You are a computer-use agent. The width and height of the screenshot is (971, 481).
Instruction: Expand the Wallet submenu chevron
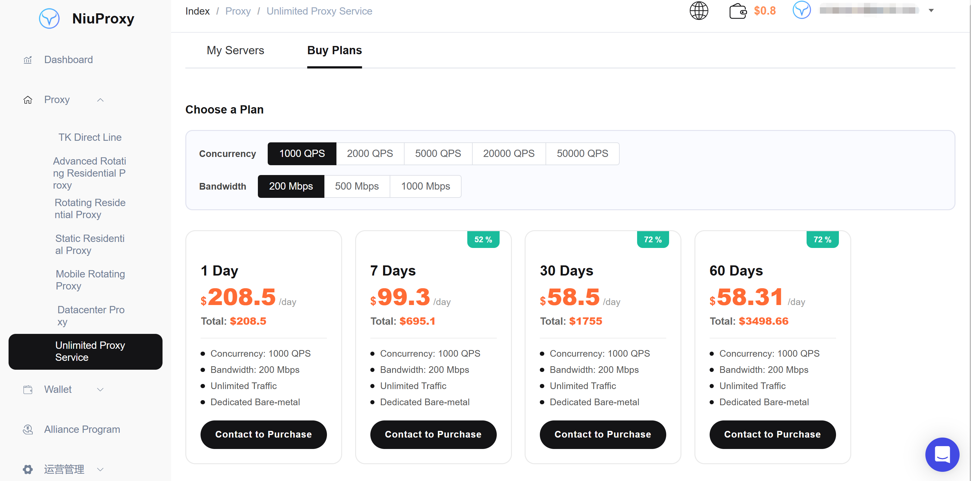click(x=100, y=390)
